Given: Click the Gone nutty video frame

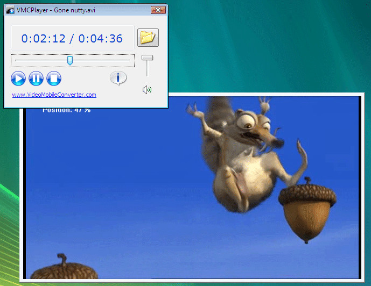Looking at the screenshot, I should point(192,188).
